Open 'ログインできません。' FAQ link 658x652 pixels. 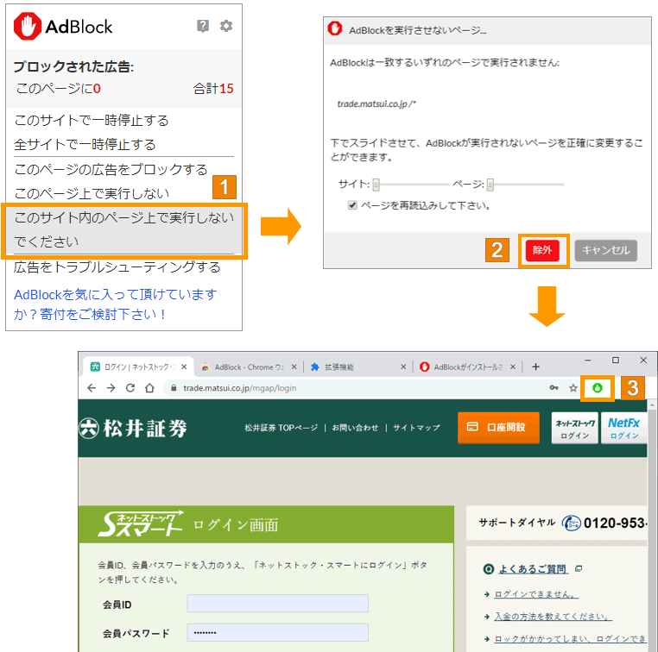point(536,594)
